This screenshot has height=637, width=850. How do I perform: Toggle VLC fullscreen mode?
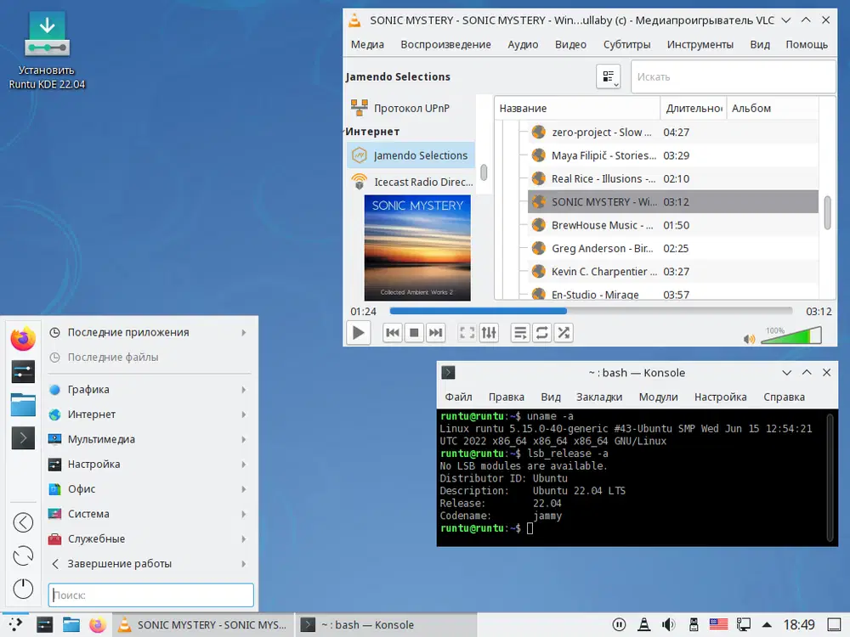click(467, 333)
